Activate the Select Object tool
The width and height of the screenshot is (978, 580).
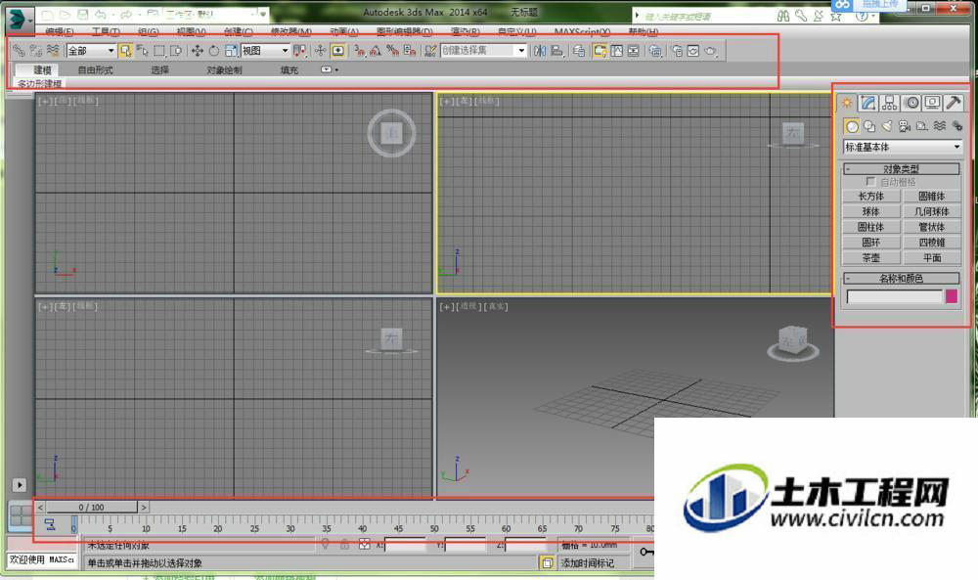click(x=125, y=51)
